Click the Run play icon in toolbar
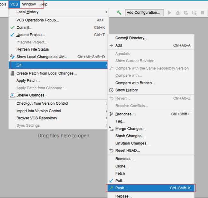This screenshot has width=208, height=198. [x=170, y=13]
